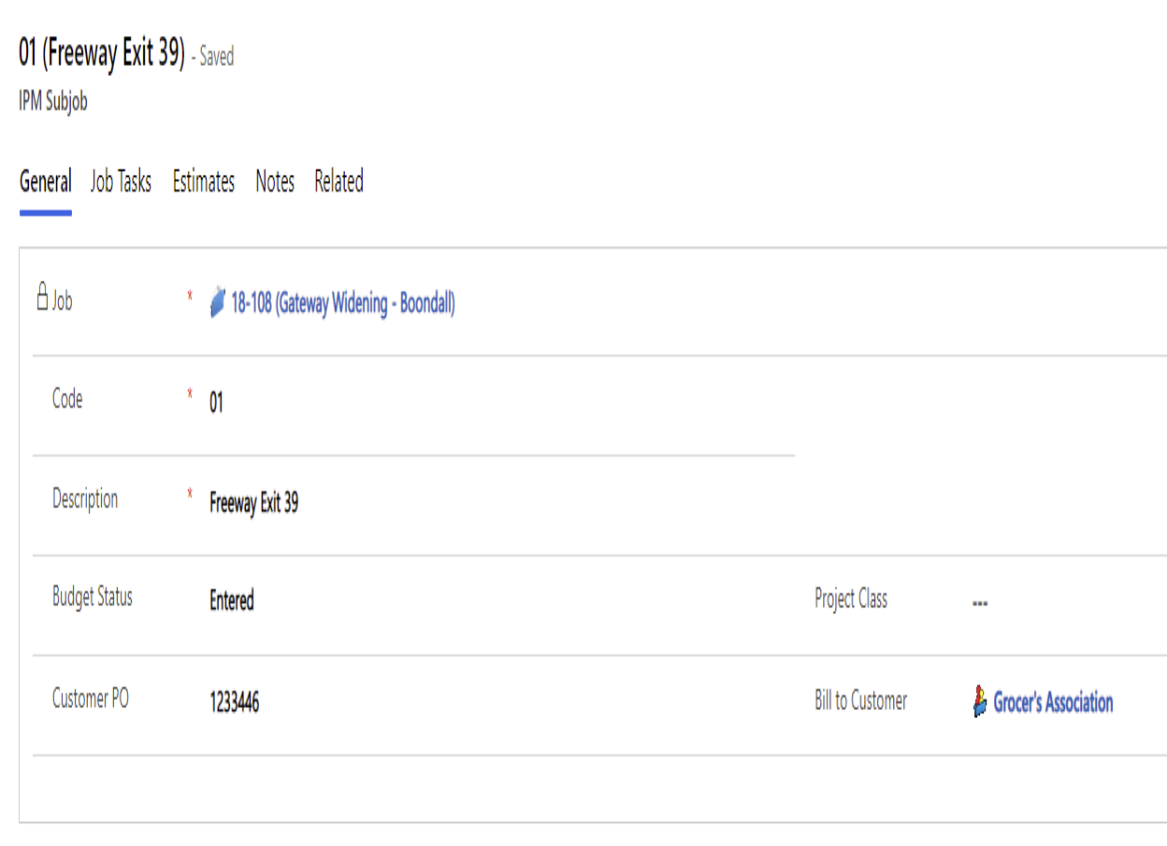Click the 'Bill to Customer' field label
This screenshot has height=846, width=1167.
click(x=860, y=700)
